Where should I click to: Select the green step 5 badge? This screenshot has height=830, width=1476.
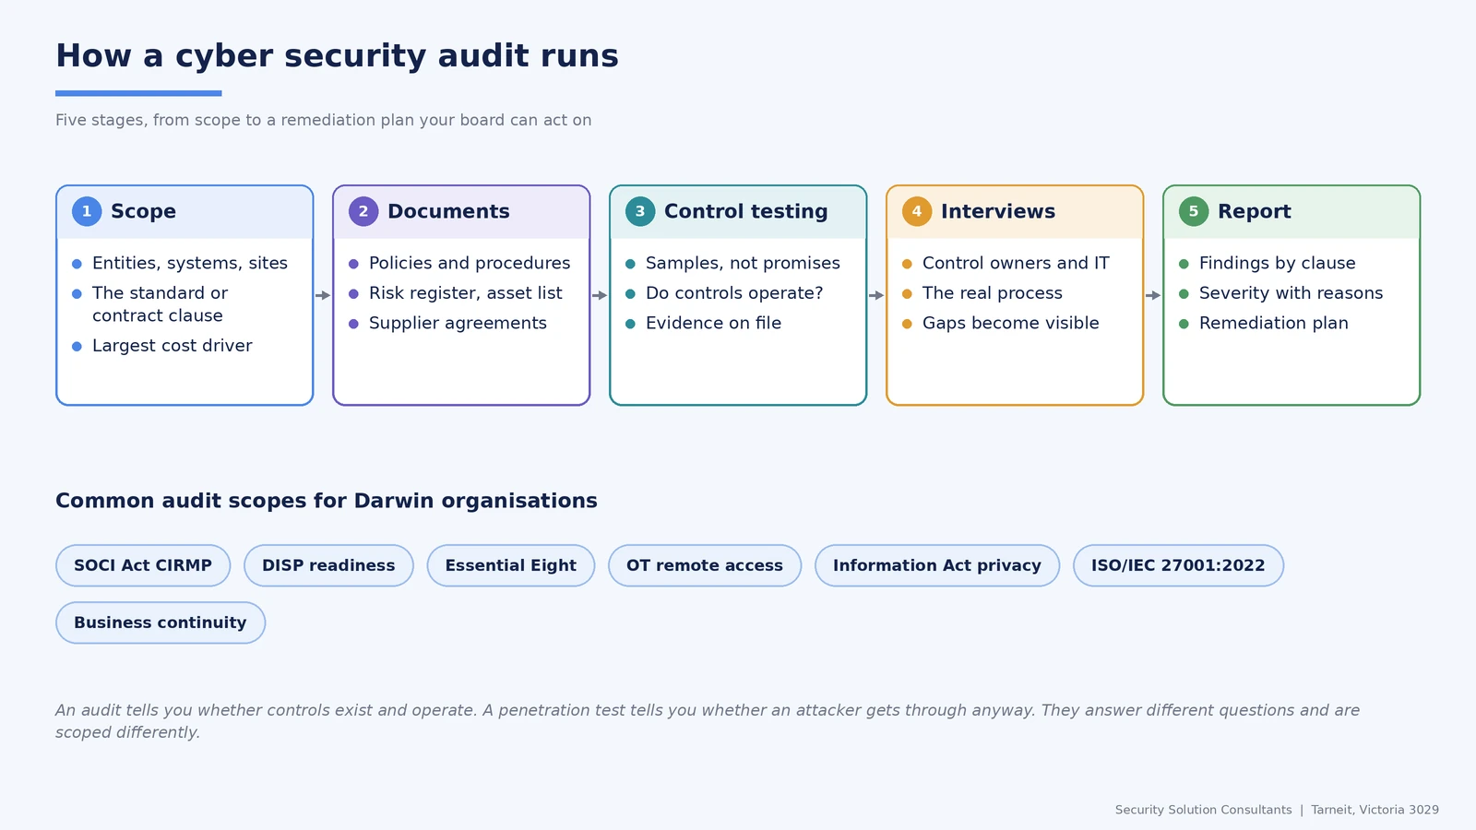[x=1194, y=211]
